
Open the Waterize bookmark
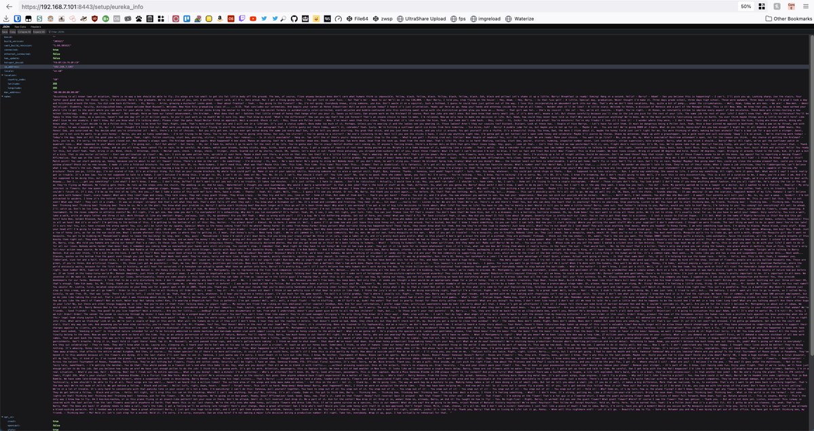pyautogui.click(x=520, y=19)
